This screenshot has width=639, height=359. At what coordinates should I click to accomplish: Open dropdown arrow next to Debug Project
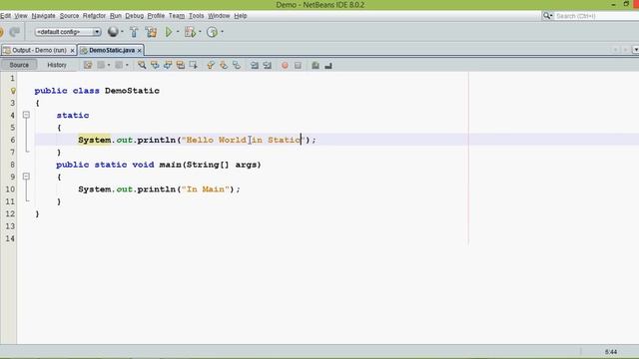[200, 32]
